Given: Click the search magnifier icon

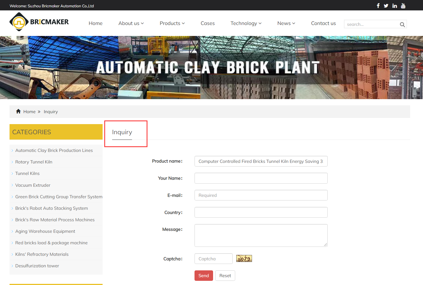Looking at the screenshot, I should pos(402,24).
